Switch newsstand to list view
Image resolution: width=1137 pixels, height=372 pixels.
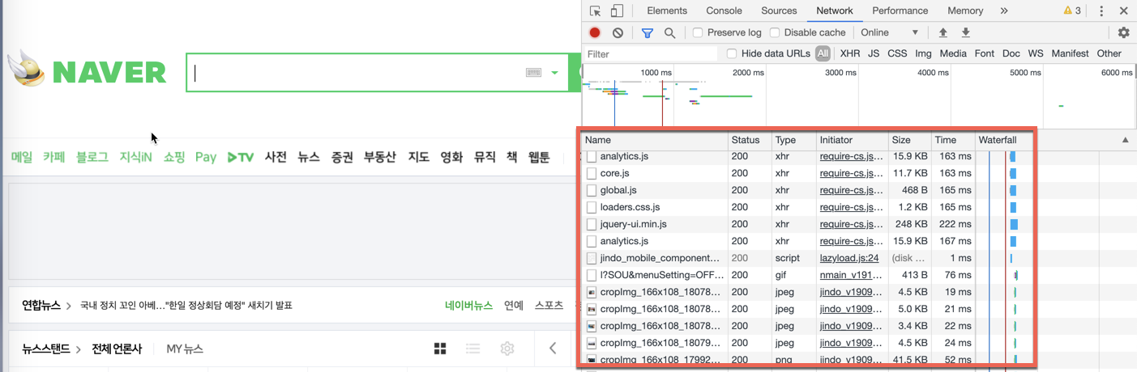[x=473, y=349]
